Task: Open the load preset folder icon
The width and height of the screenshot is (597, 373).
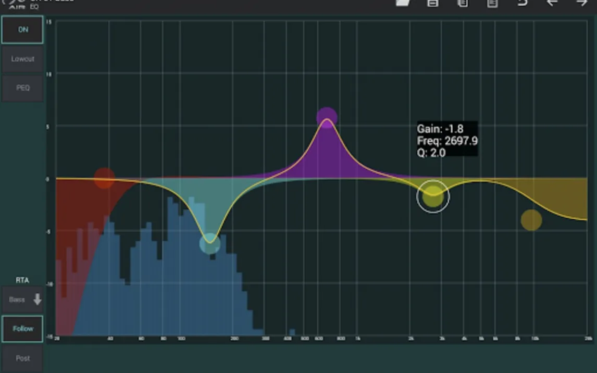Action: [403, 3]
